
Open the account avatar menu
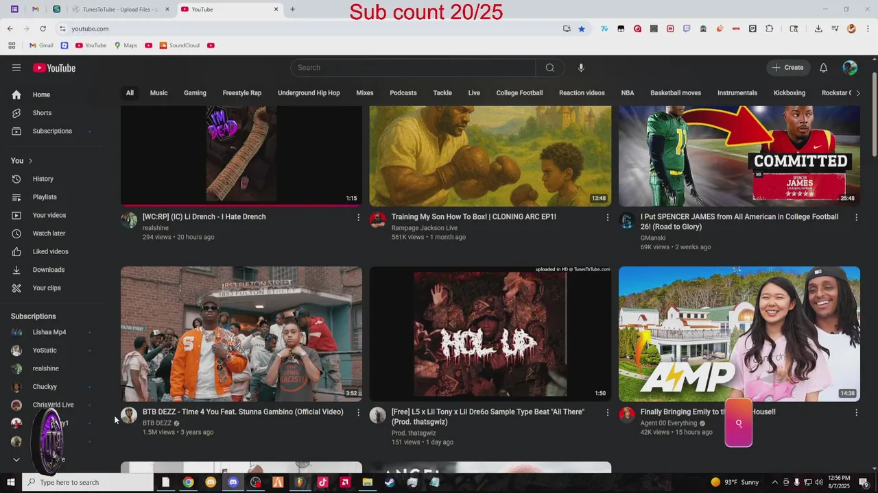[x=850, y=68]
